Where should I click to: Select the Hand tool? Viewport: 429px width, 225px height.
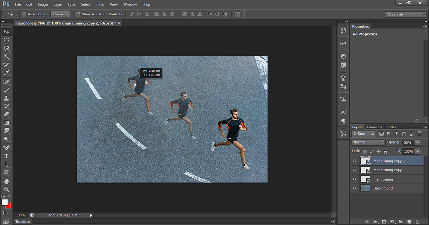pyautogui.click(x=7, y=182)
